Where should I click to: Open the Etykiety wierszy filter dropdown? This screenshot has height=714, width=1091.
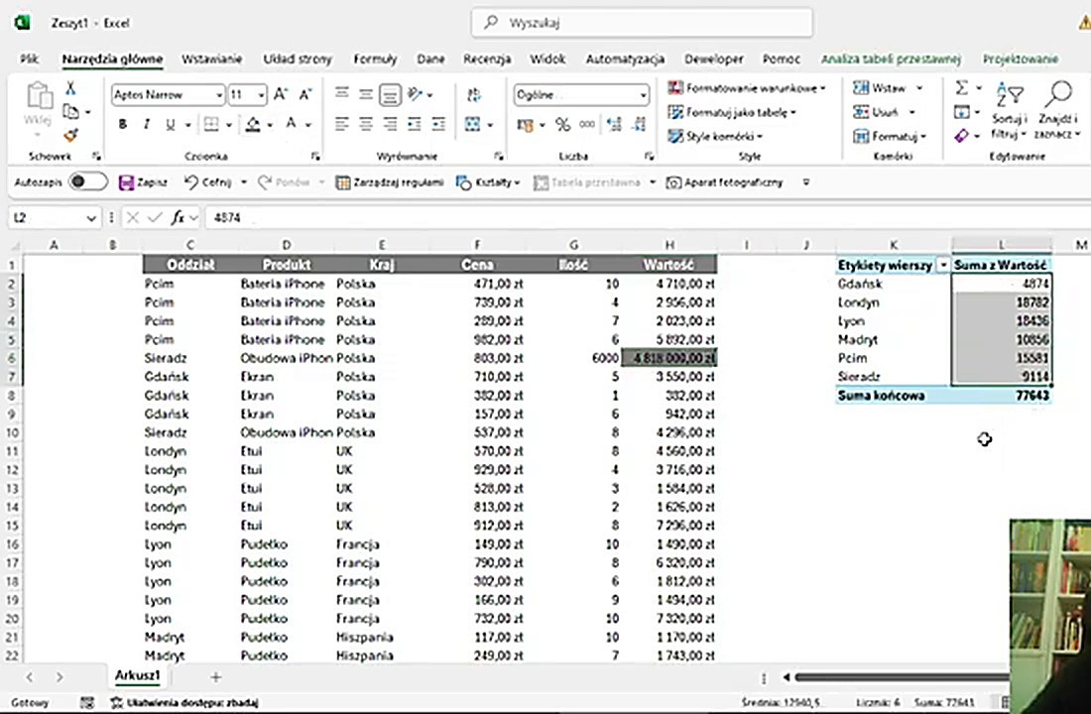click(x=942, y=266)
